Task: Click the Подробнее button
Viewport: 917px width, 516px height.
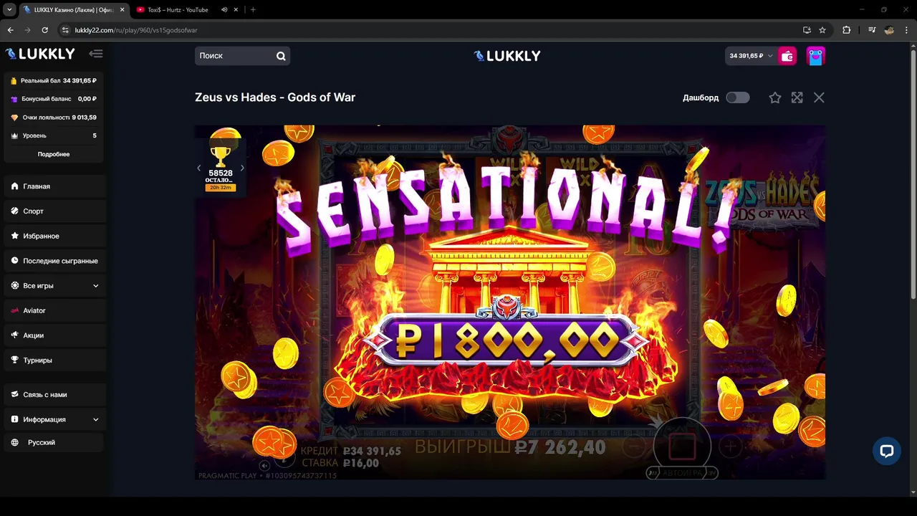Action: pos(54,154)
